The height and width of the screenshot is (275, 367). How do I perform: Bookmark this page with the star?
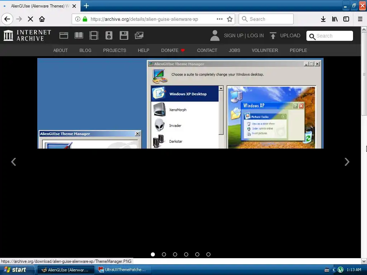(x=230, y=19)
